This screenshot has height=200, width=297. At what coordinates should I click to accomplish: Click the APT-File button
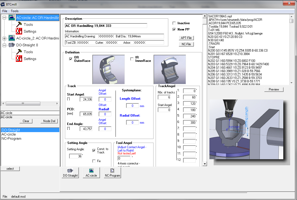pyautogui.click(x=186, y=38)
